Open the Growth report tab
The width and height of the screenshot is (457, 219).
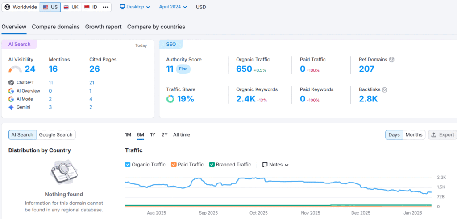pyautogui.click(x=103, y=27)
